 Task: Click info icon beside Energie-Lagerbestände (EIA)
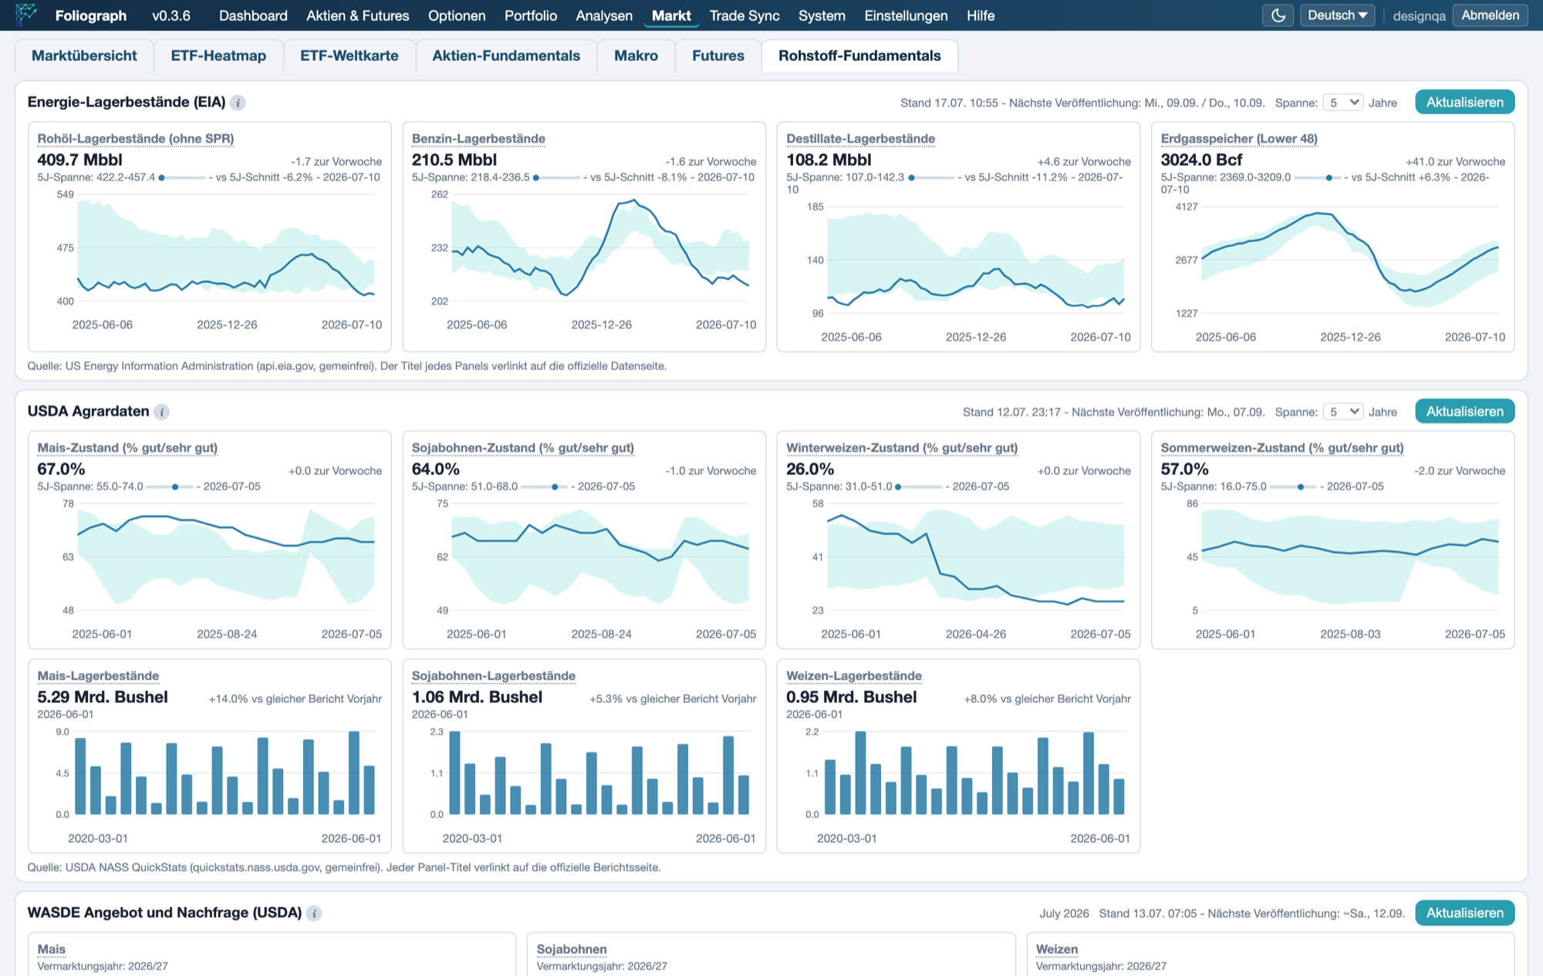coord(238,103)
